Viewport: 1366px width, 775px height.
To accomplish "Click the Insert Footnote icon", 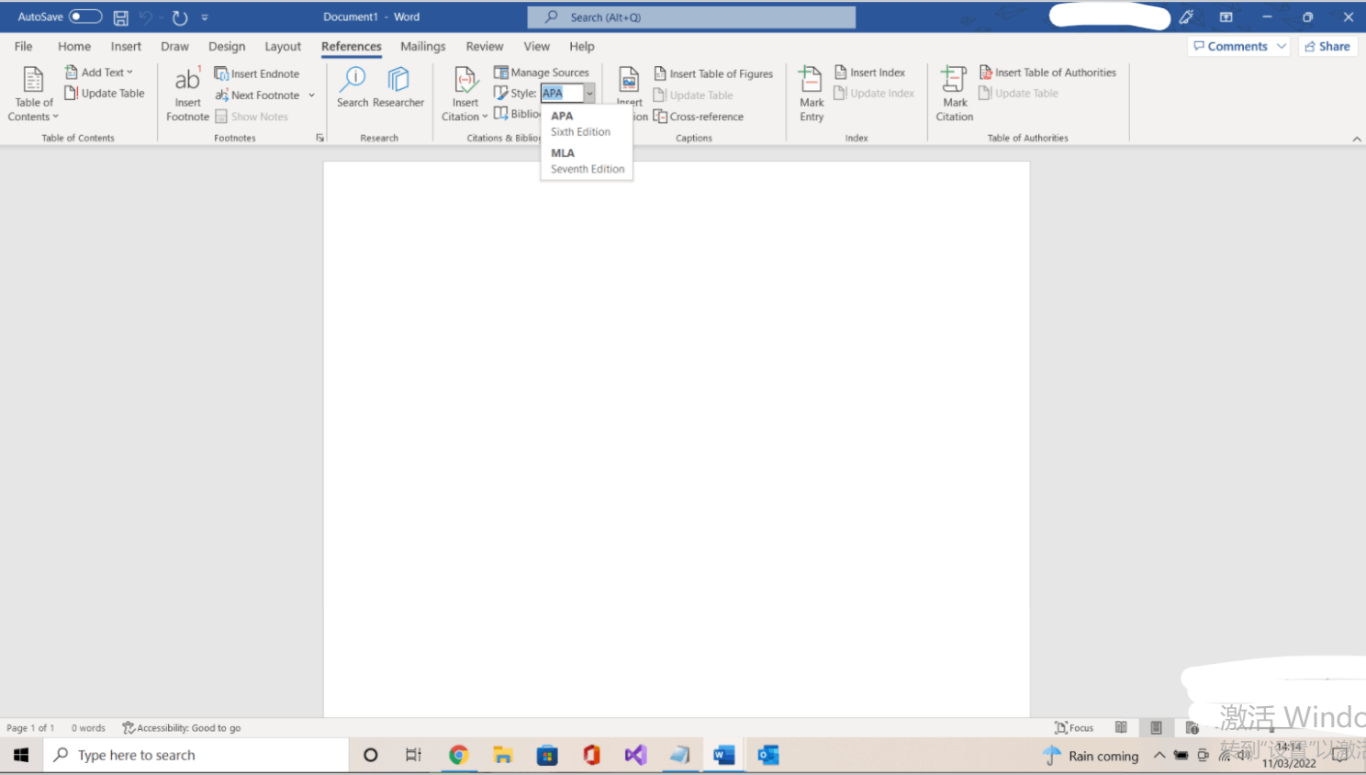I will 187,94.
